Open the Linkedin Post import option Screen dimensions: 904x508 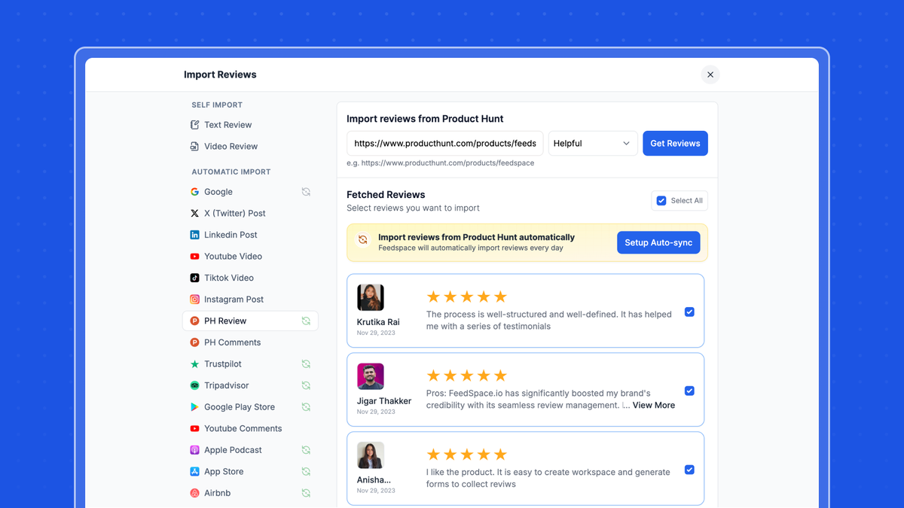195,234
